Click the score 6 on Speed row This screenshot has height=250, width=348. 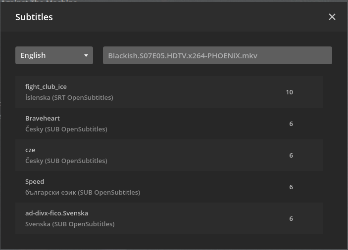point(291,187)
